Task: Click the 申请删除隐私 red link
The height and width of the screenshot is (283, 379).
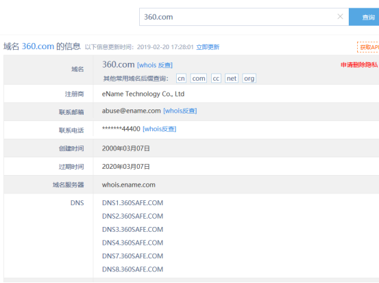Action: pyautogui.click(x=359, y=65)
